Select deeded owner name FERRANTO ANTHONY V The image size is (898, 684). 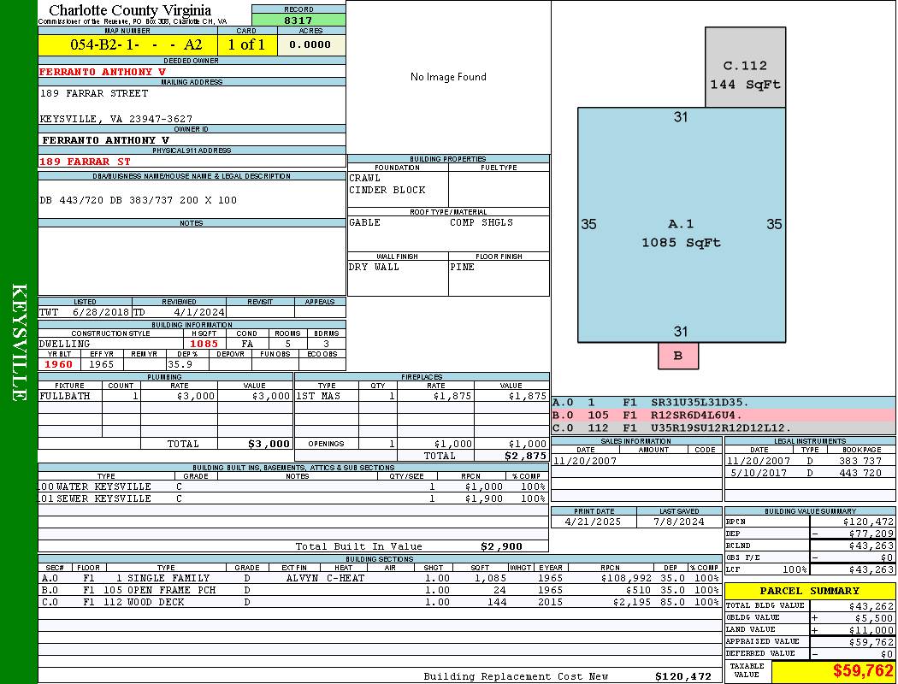pyautogui.click(x=103, y=72)
